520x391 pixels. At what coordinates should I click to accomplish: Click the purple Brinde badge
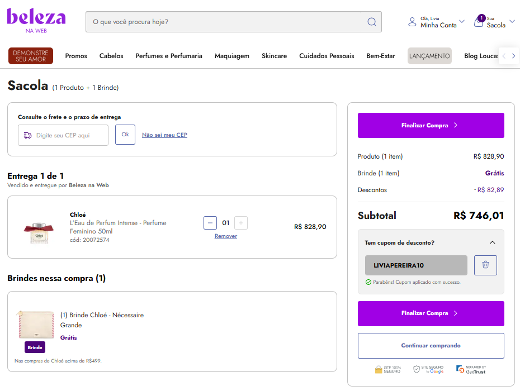click(35, 347)
